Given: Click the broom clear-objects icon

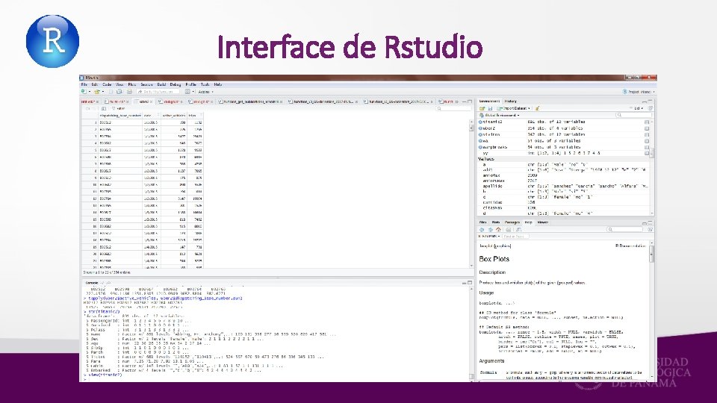Looking at the screenshot, I should 538,108.
